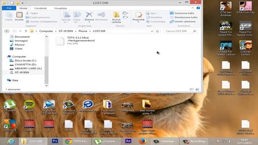Click Computer in the address bar

pyautogui.click(x=46, y=31)
